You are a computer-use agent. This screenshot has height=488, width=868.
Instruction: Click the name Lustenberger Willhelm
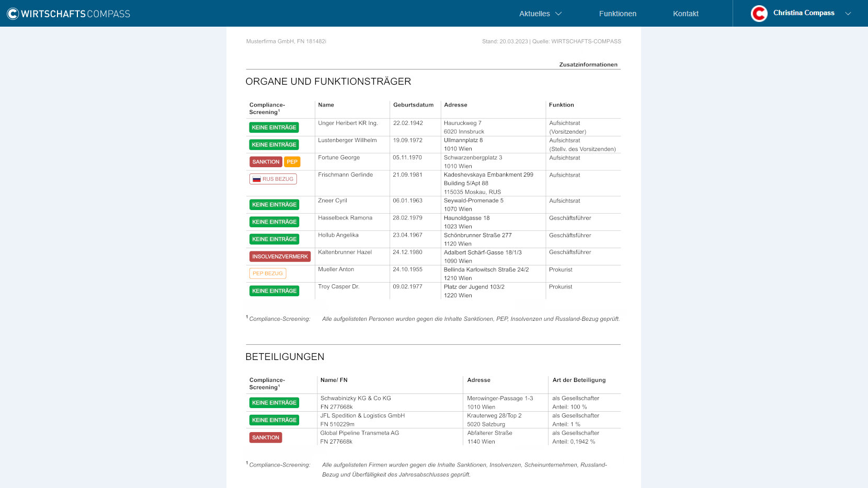click(x=347, y=141)
